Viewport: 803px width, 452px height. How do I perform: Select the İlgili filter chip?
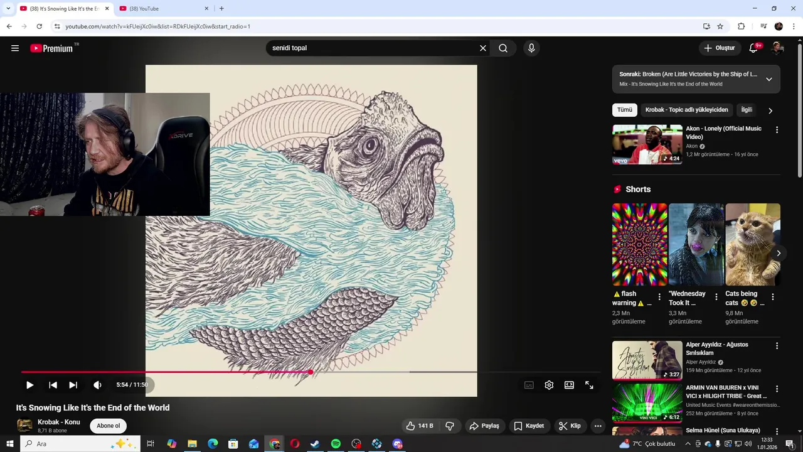747,110
